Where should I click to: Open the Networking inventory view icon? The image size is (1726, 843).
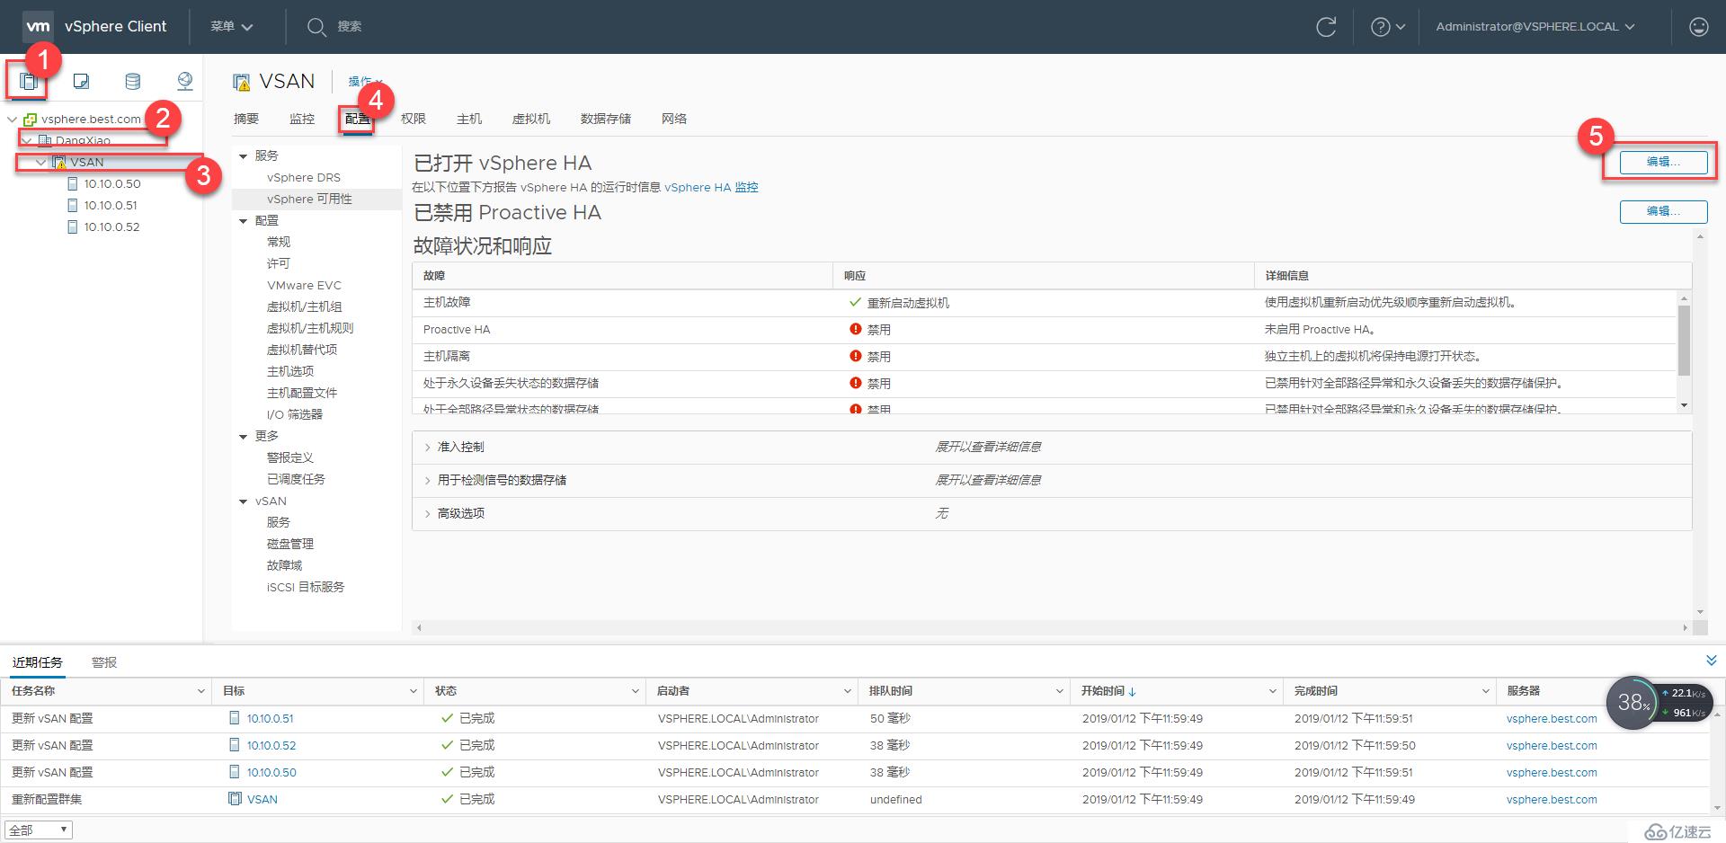(x=185, y=82)
